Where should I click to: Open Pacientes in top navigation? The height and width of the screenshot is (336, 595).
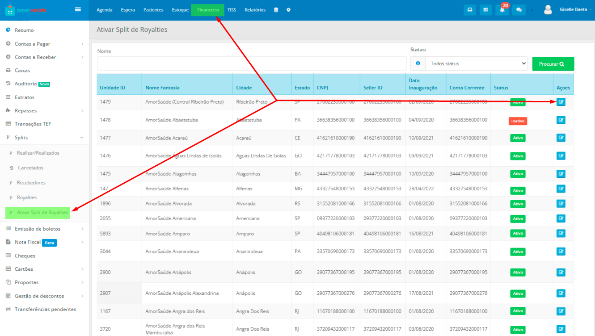click(154, 10)
